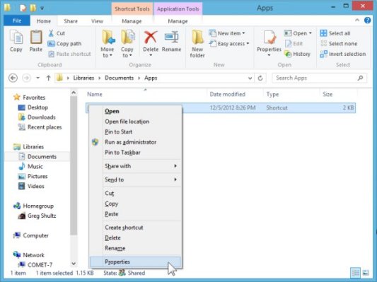This screenshot has width=377, height=282.
Task: Click the Search Apps input field
Action: [315, 78]
